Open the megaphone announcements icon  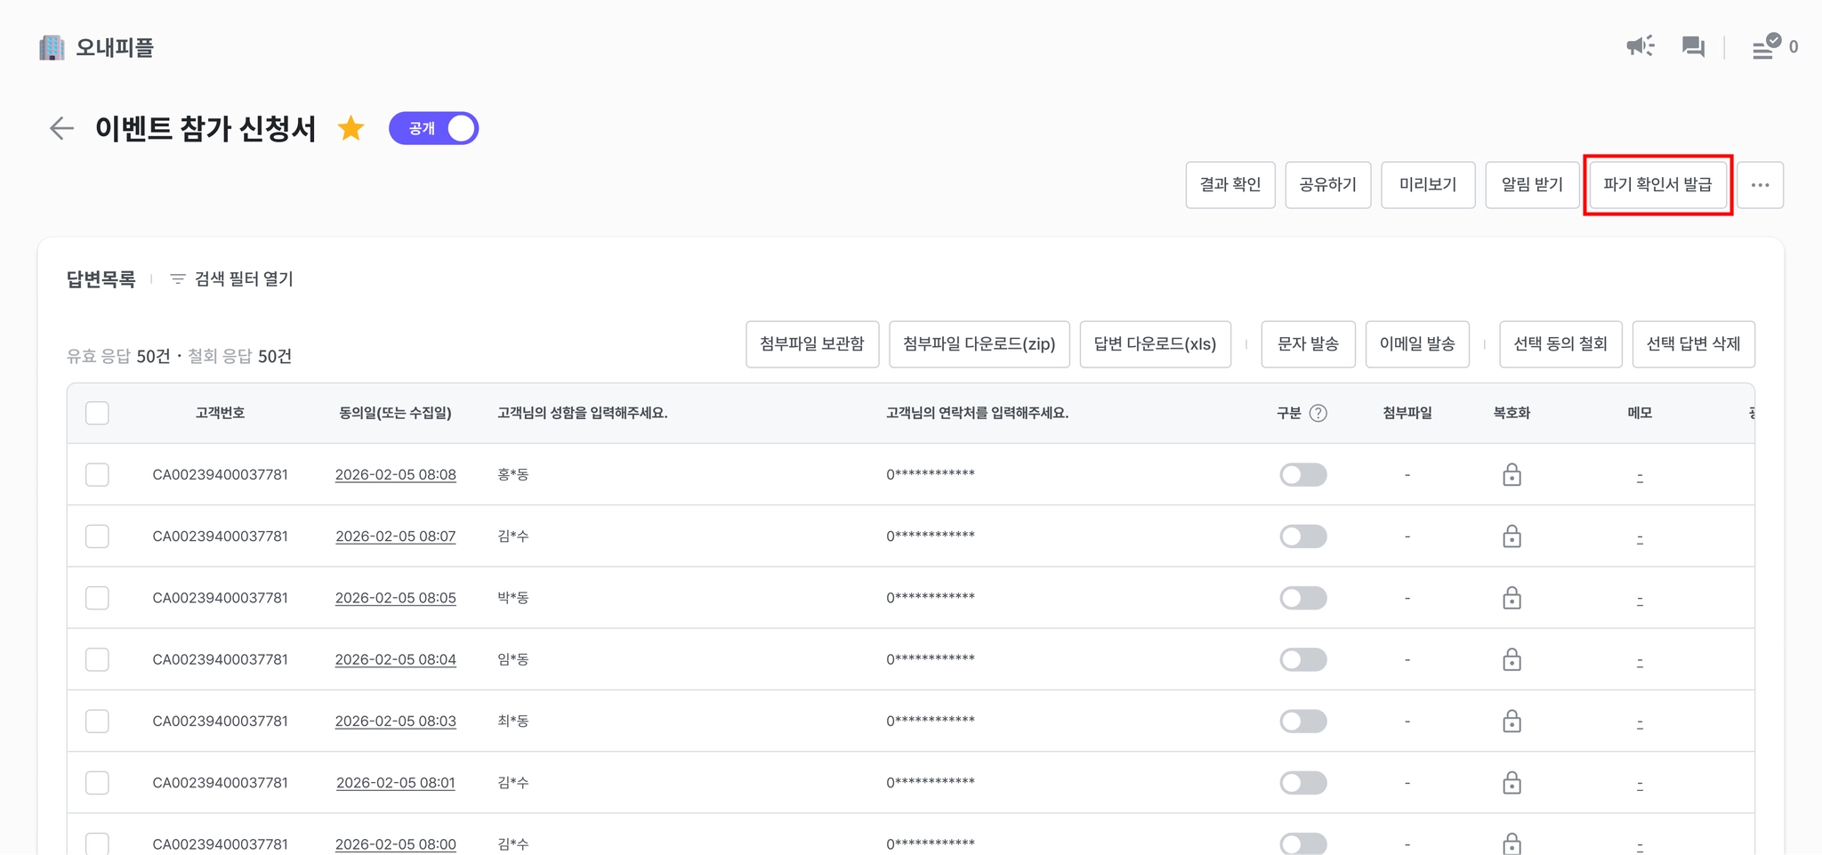[x=1640, y=46]
